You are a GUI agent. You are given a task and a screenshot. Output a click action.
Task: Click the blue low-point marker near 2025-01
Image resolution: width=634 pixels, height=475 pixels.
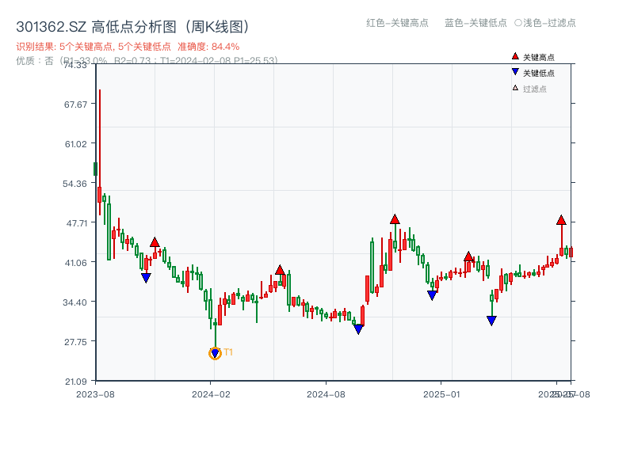tap(432, 293)
